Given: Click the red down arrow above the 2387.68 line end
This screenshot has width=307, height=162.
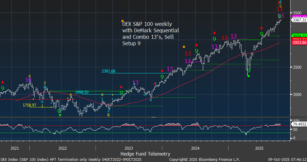Looking at the screenshot, I should tap(162, 71).
